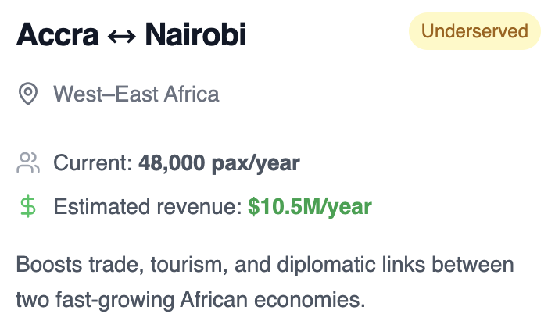Click the location pin icon
555x328 pixels.
[28, 94]
